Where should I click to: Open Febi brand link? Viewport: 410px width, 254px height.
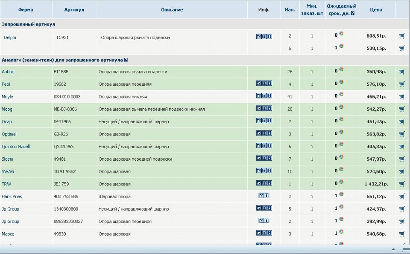pyautogui.click(x=6, y=84)
